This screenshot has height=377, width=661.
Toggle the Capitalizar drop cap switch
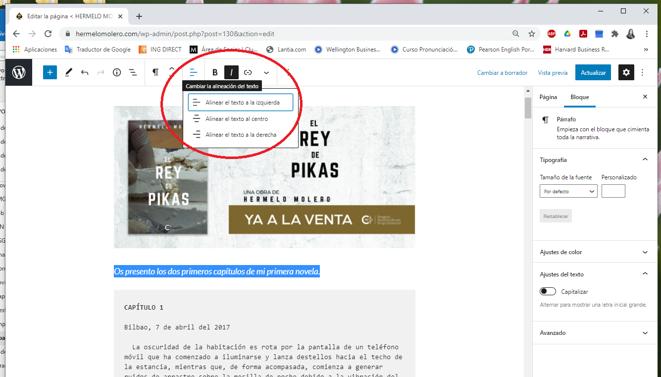pyautogui.click(x=548, y=292)
